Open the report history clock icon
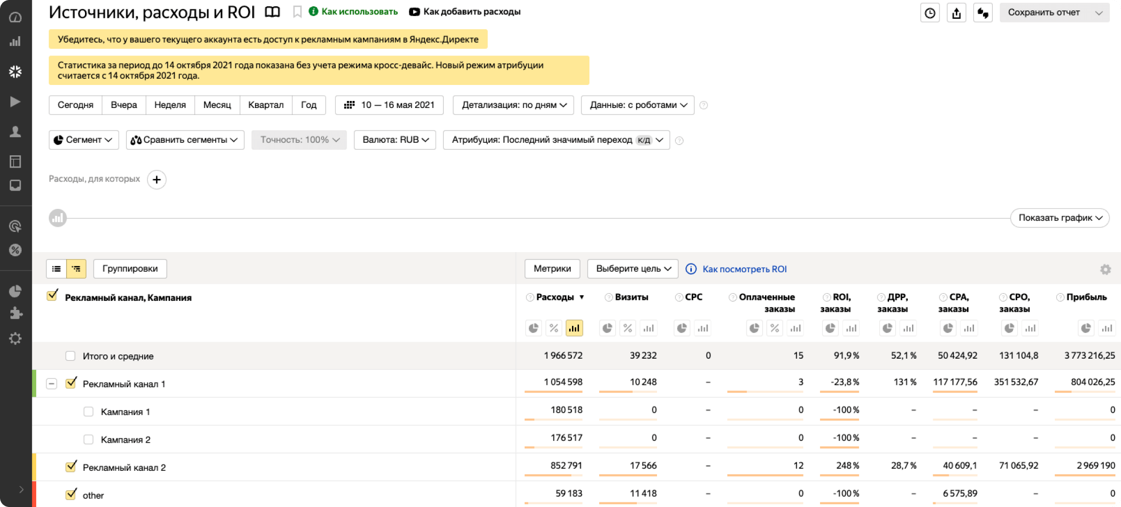Screen dimensions: 1121x507 (x=929, y=13)
